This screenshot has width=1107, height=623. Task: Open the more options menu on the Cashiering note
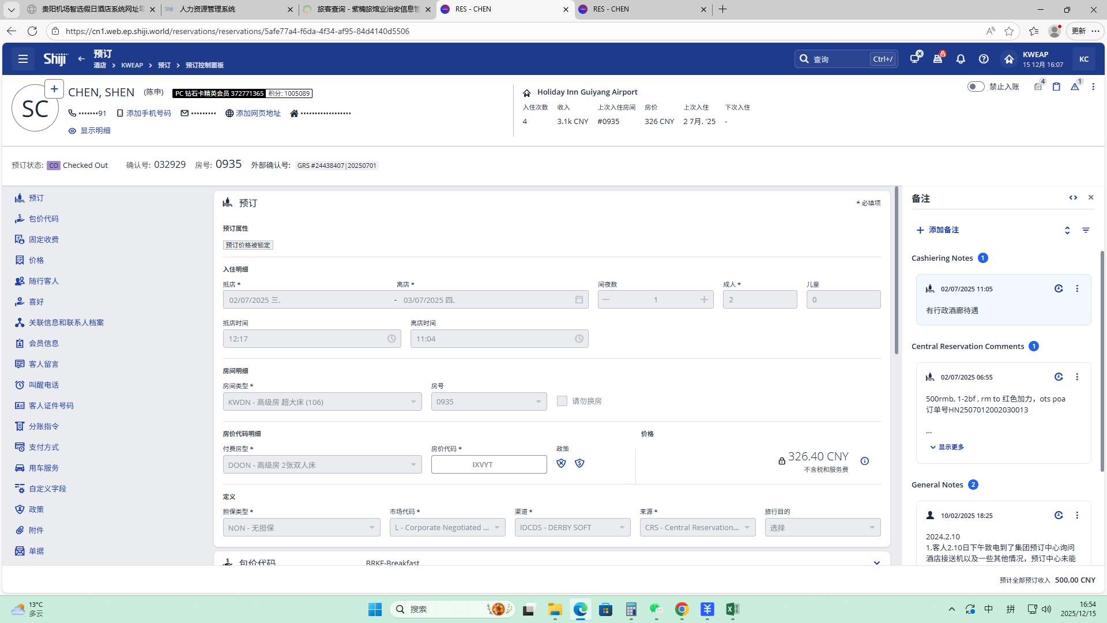[1077, 288]
